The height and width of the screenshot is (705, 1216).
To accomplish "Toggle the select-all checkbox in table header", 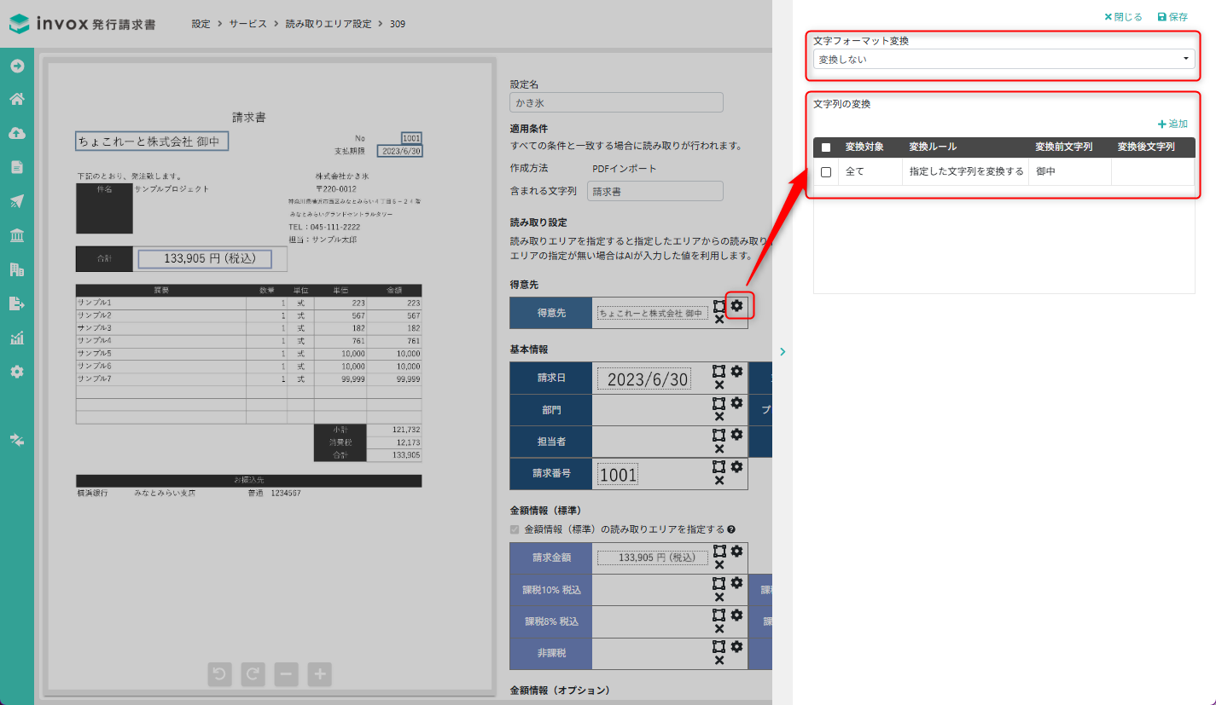I will pyautogui.click(x=825, y=147).
